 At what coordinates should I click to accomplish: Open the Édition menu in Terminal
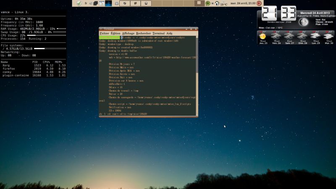tap(115, 33)
